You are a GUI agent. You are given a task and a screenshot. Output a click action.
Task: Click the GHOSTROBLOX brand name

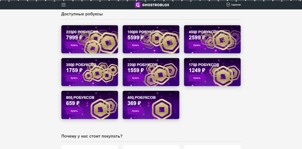coord(156,5)
